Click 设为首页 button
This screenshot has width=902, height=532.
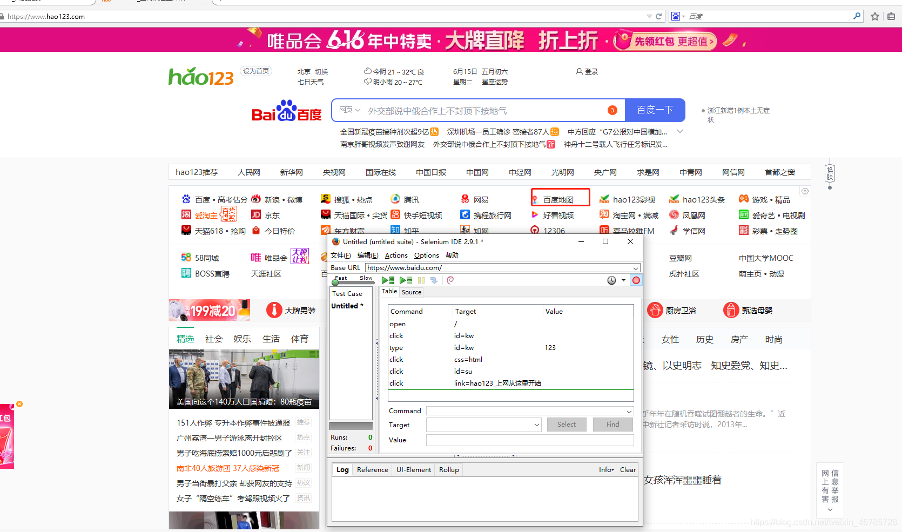pos(256,71)
